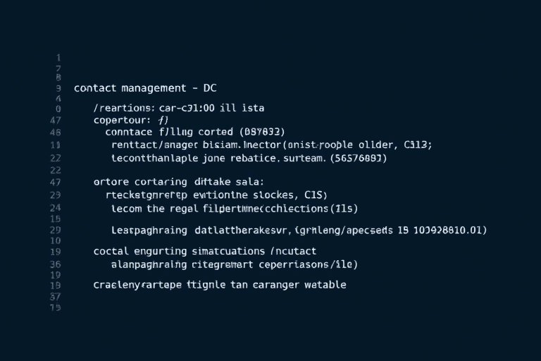Place cursor on the "/reartions: car-c31:00" line

pos(178,109)
